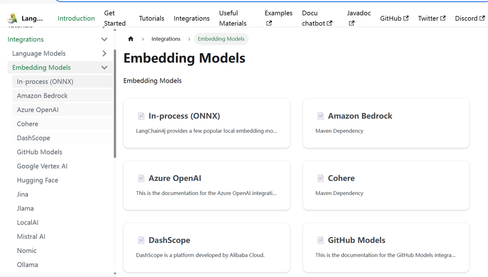488x277 pixels.
Task: Select Nomic in the sidebar
Action: pos(62,251)
